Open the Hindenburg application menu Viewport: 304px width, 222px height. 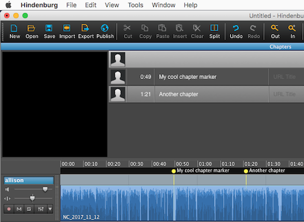click(x=39, y=5)
